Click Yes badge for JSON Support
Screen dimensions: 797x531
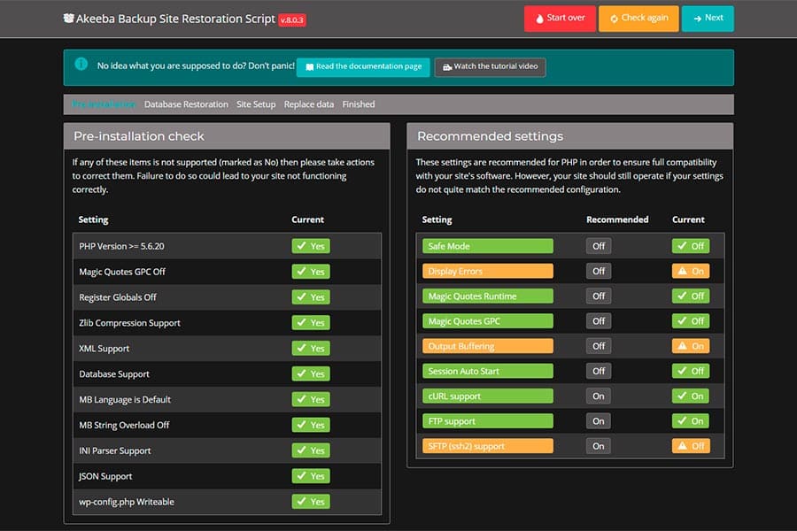(x=311, y=476)
